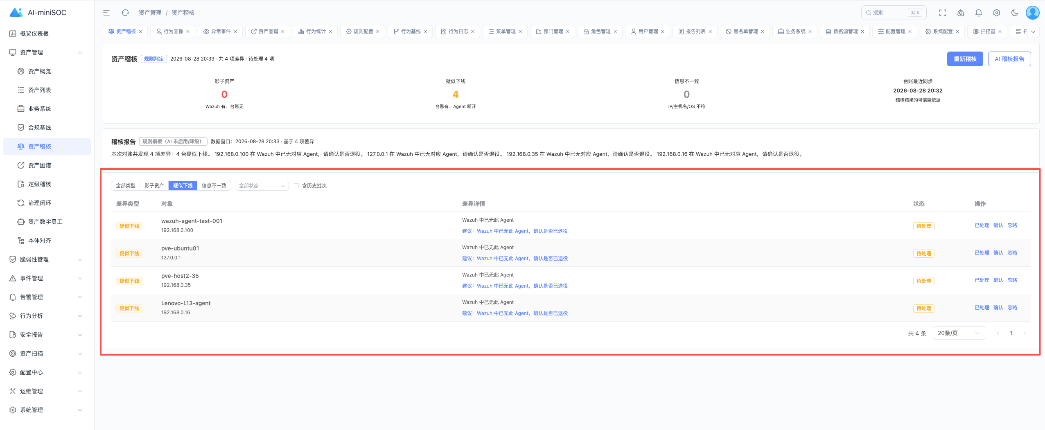This screenshot has height=430, width=1045.
Task: Close the 行为画像 tab
Action: [x=188, y=32]
